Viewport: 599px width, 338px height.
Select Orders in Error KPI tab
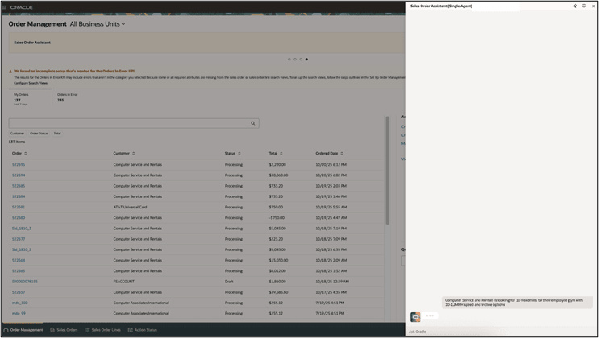[68, 97]
